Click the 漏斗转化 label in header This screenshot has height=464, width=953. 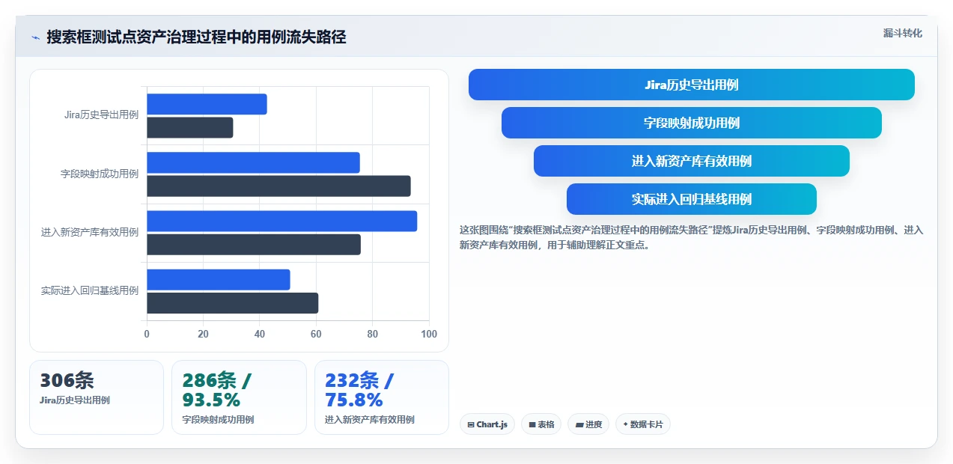(x=903, y=34)
